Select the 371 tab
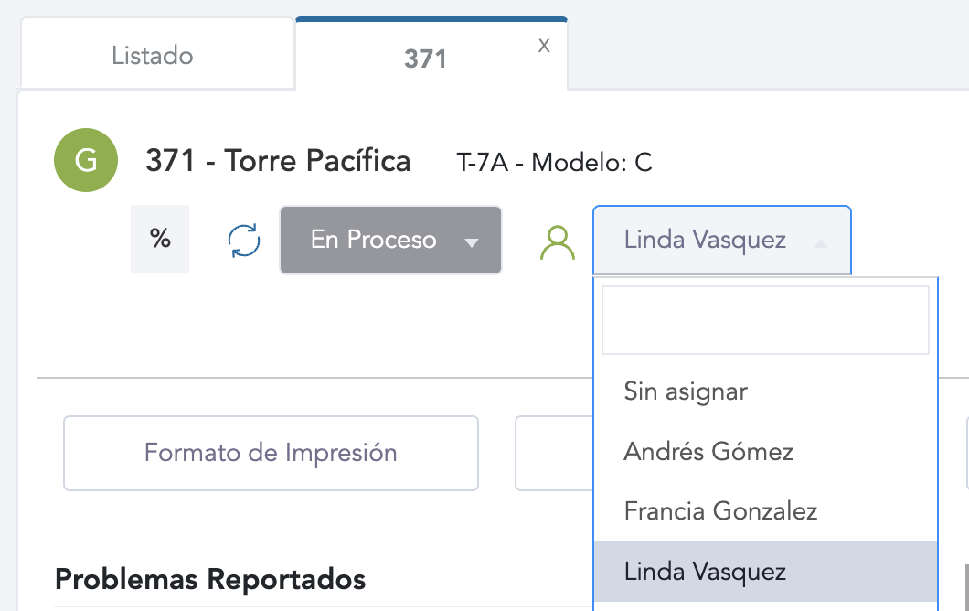Screen dimensions: 969x611 425,59
